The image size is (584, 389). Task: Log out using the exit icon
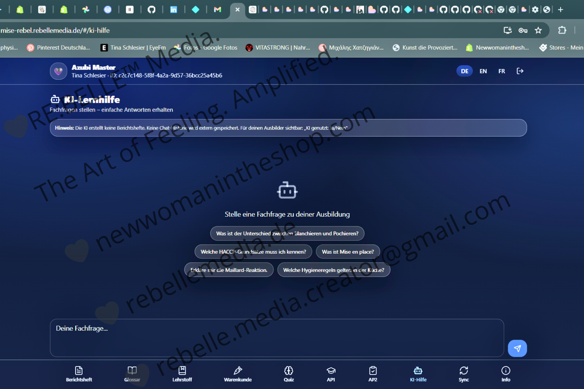click(x=520, y=71)
